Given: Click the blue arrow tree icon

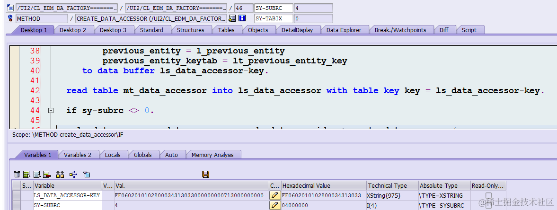Looking at the screenshot, I should point(73,174).
